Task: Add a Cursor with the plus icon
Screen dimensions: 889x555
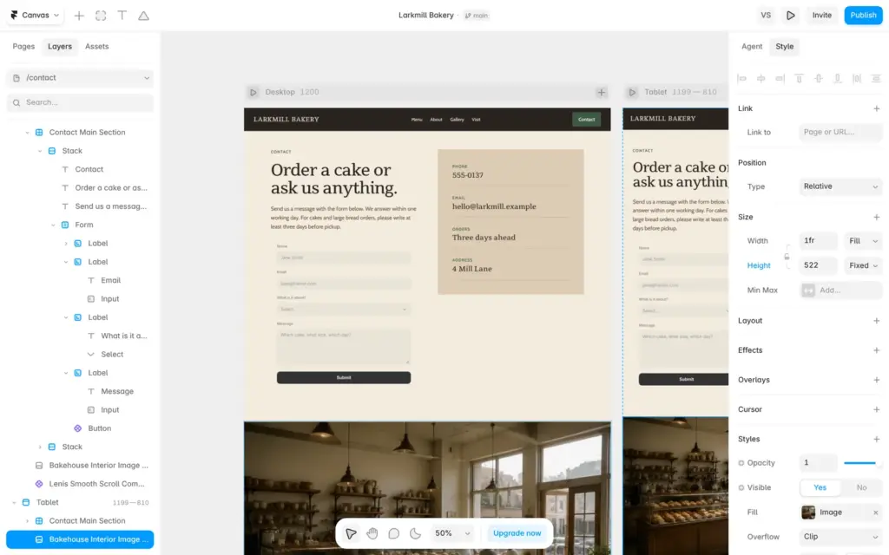Action: pos(876,409)
